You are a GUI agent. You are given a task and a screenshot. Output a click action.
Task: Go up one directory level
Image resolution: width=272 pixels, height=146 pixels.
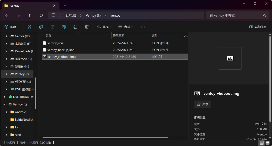pyautogui.click(x=30, y=15)
